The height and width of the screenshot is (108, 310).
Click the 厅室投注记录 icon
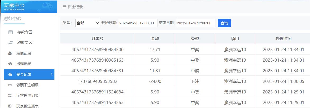[x=10, y=96]
